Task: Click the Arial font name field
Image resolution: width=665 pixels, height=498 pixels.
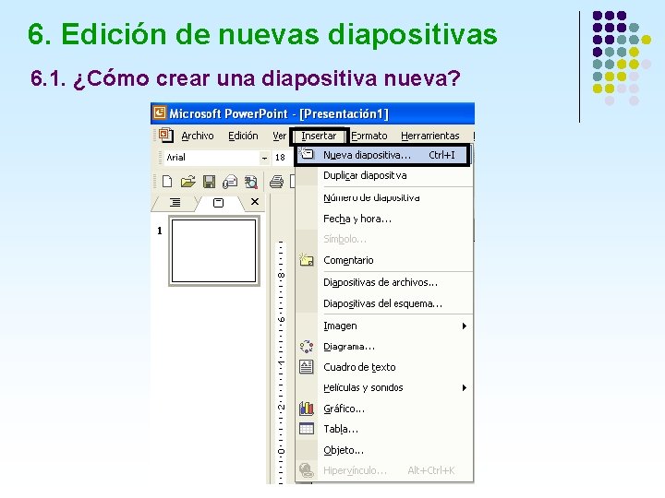Action: [x=212, y=158]
